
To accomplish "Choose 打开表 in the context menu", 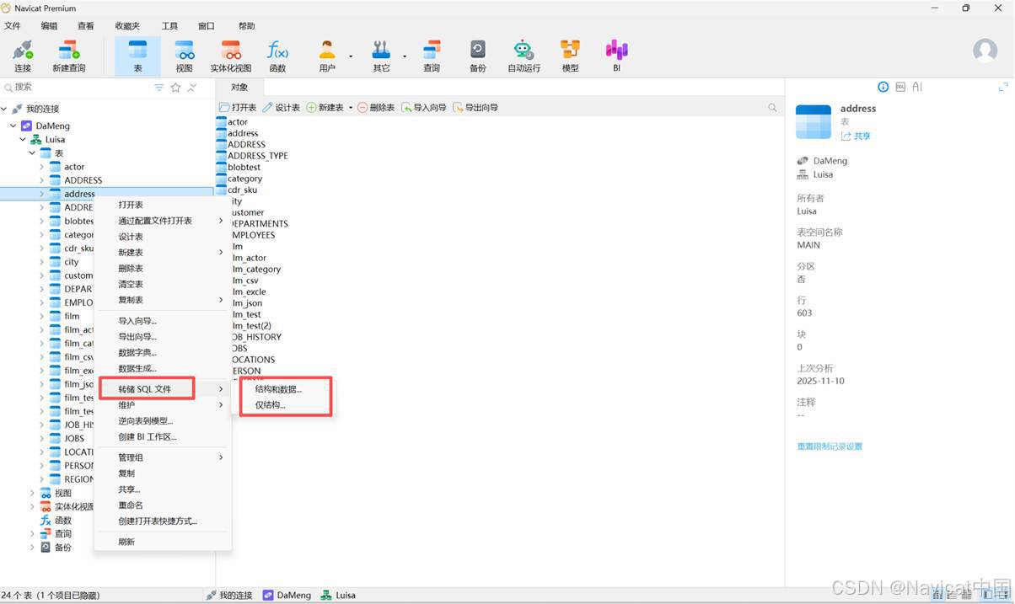I will pos(131,205).
